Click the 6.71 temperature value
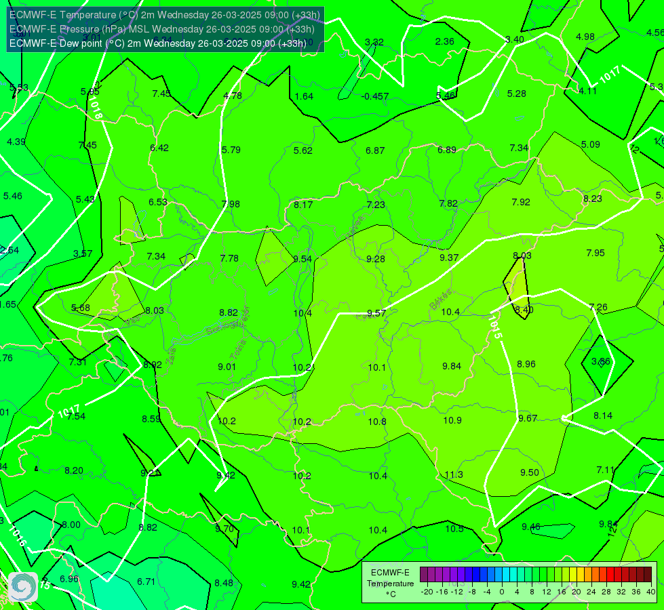Viewport: 664px width, 610px height. [x=146, y=582]
